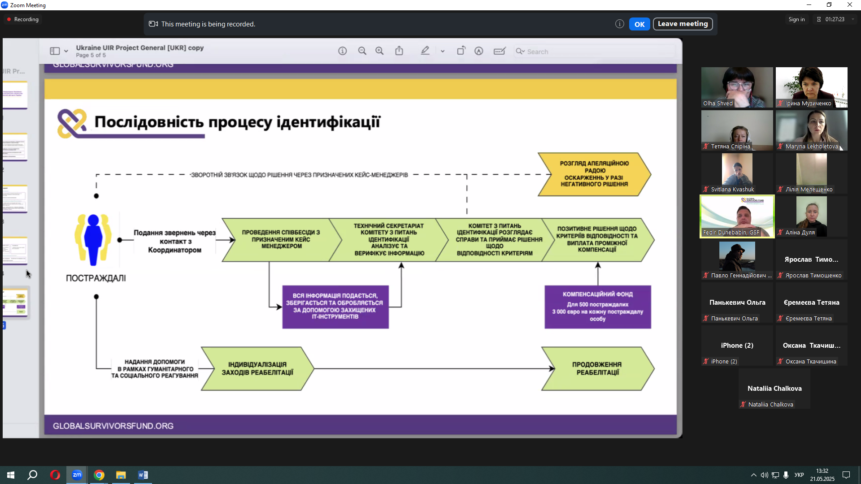Click the Recording indicator label
This screenshot has height=484, width=861.
(x=26, y=19)
